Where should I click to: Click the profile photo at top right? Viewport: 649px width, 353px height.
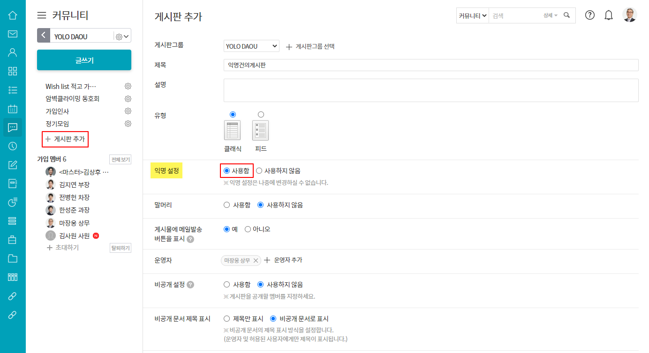pos(630,15)
